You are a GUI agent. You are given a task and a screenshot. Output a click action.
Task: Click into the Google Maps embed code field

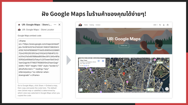[39, 61]
